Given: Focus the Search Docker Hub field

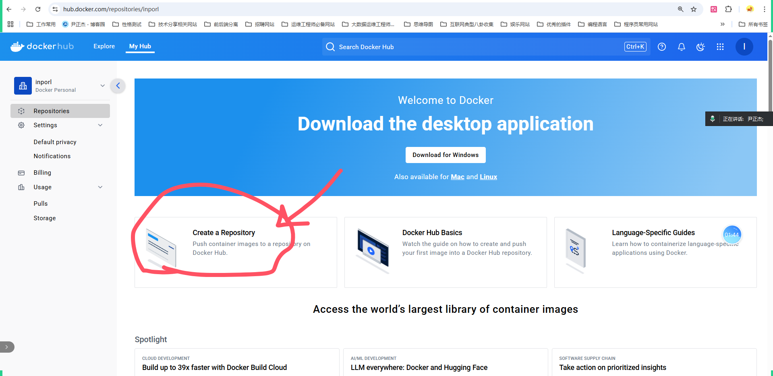Looking at the screenshot, I should click(486, 47).
